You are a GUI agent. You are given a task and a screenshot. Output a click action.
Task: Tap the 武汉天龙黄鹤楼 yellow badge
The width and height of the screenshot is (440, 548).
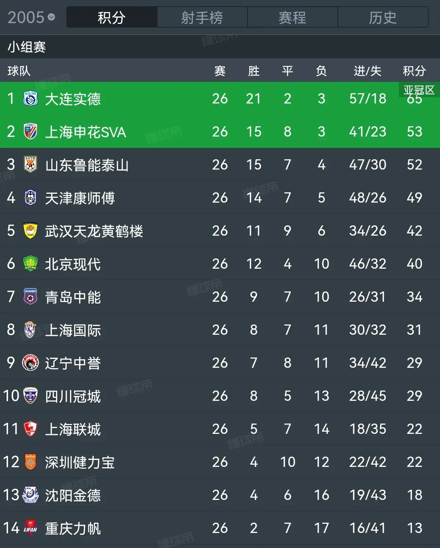point(30,231)
